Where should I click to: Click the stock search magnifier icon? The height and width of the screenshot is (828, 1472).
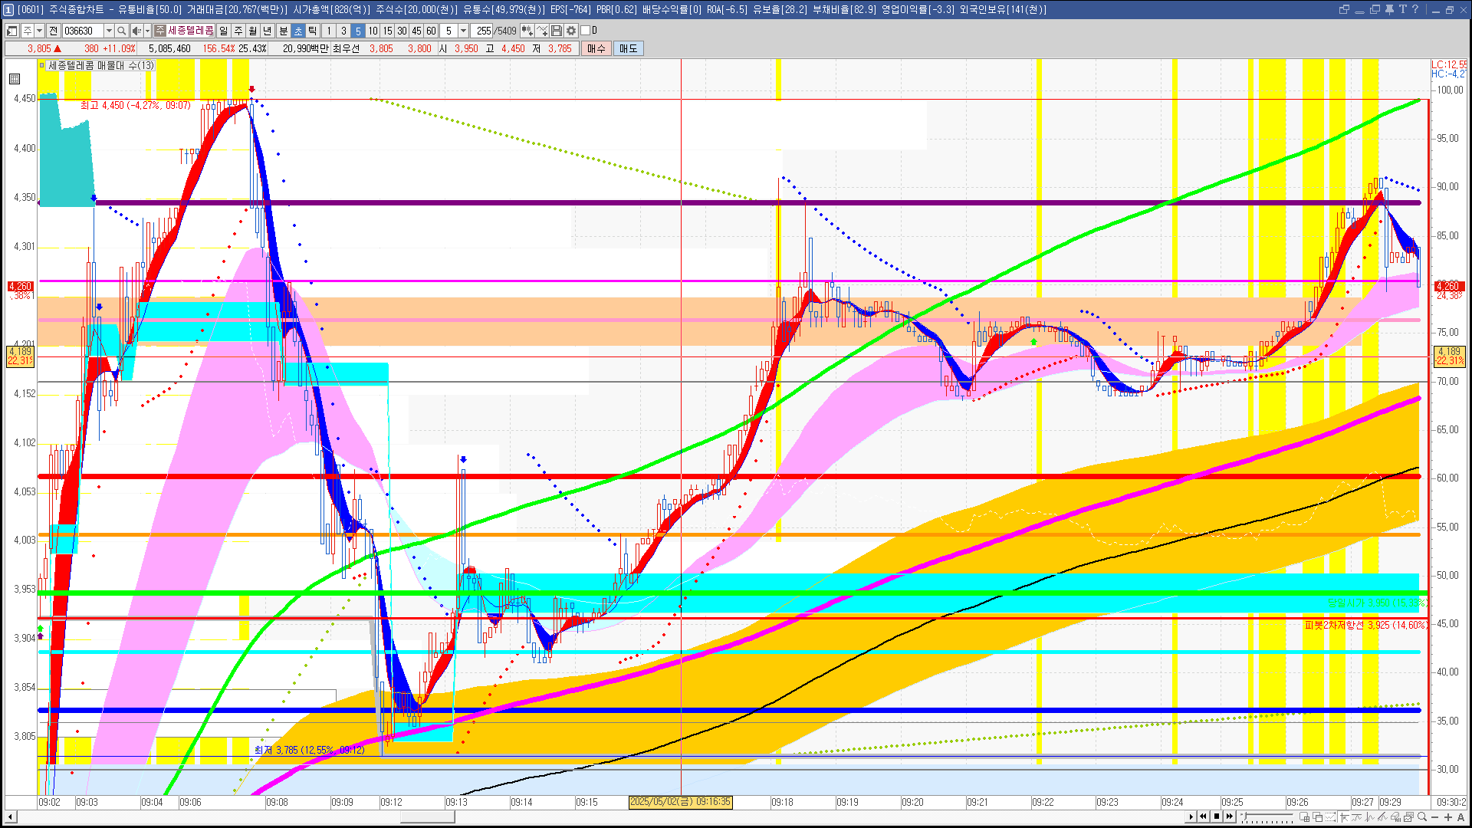tap(121, 31)
